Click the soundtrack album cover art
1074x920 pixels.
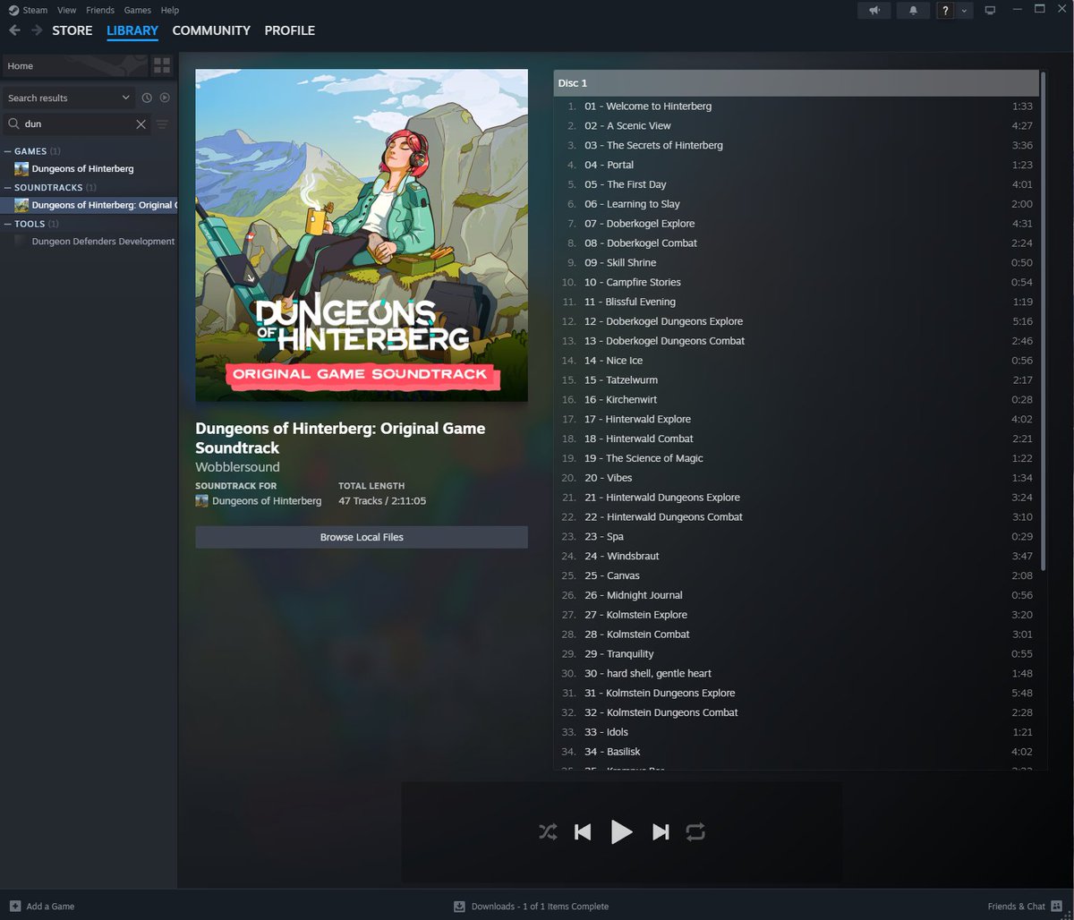point(362,235)
